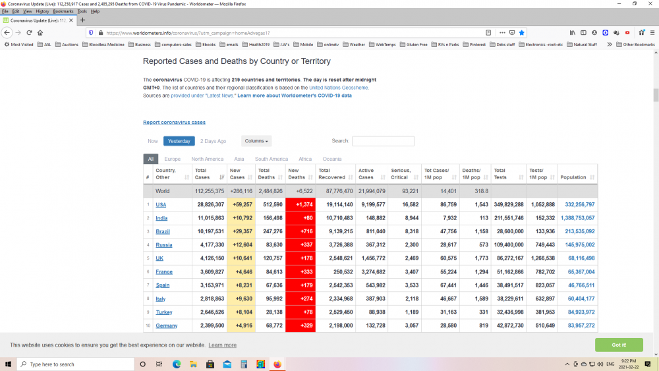Viewport: 659px width, 371px height.
Task: Open a new tab with the plus button
Action: (x=82, y=20)
